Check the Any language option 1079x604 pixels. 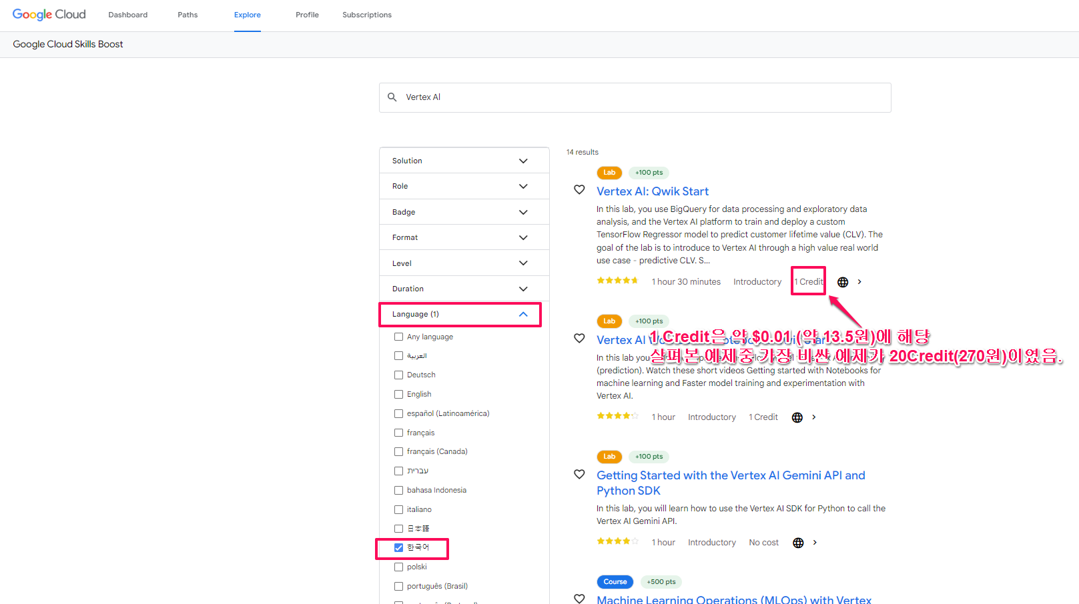pos(398,337)
